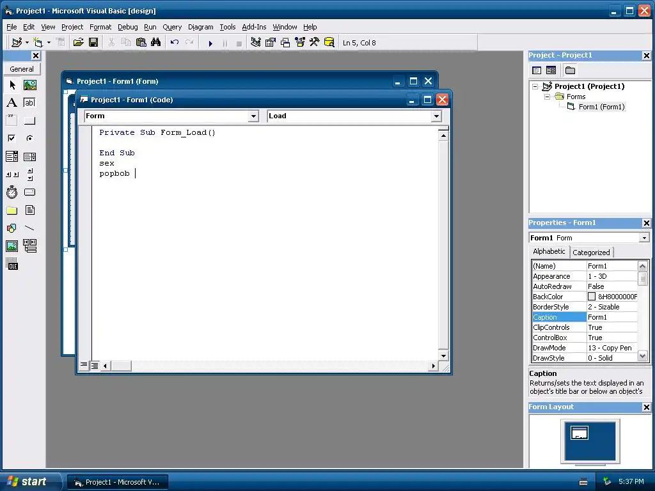This screenshot has width=655, height=491.
Task: Select the CommandButton control tool
Action: (29, 121)
